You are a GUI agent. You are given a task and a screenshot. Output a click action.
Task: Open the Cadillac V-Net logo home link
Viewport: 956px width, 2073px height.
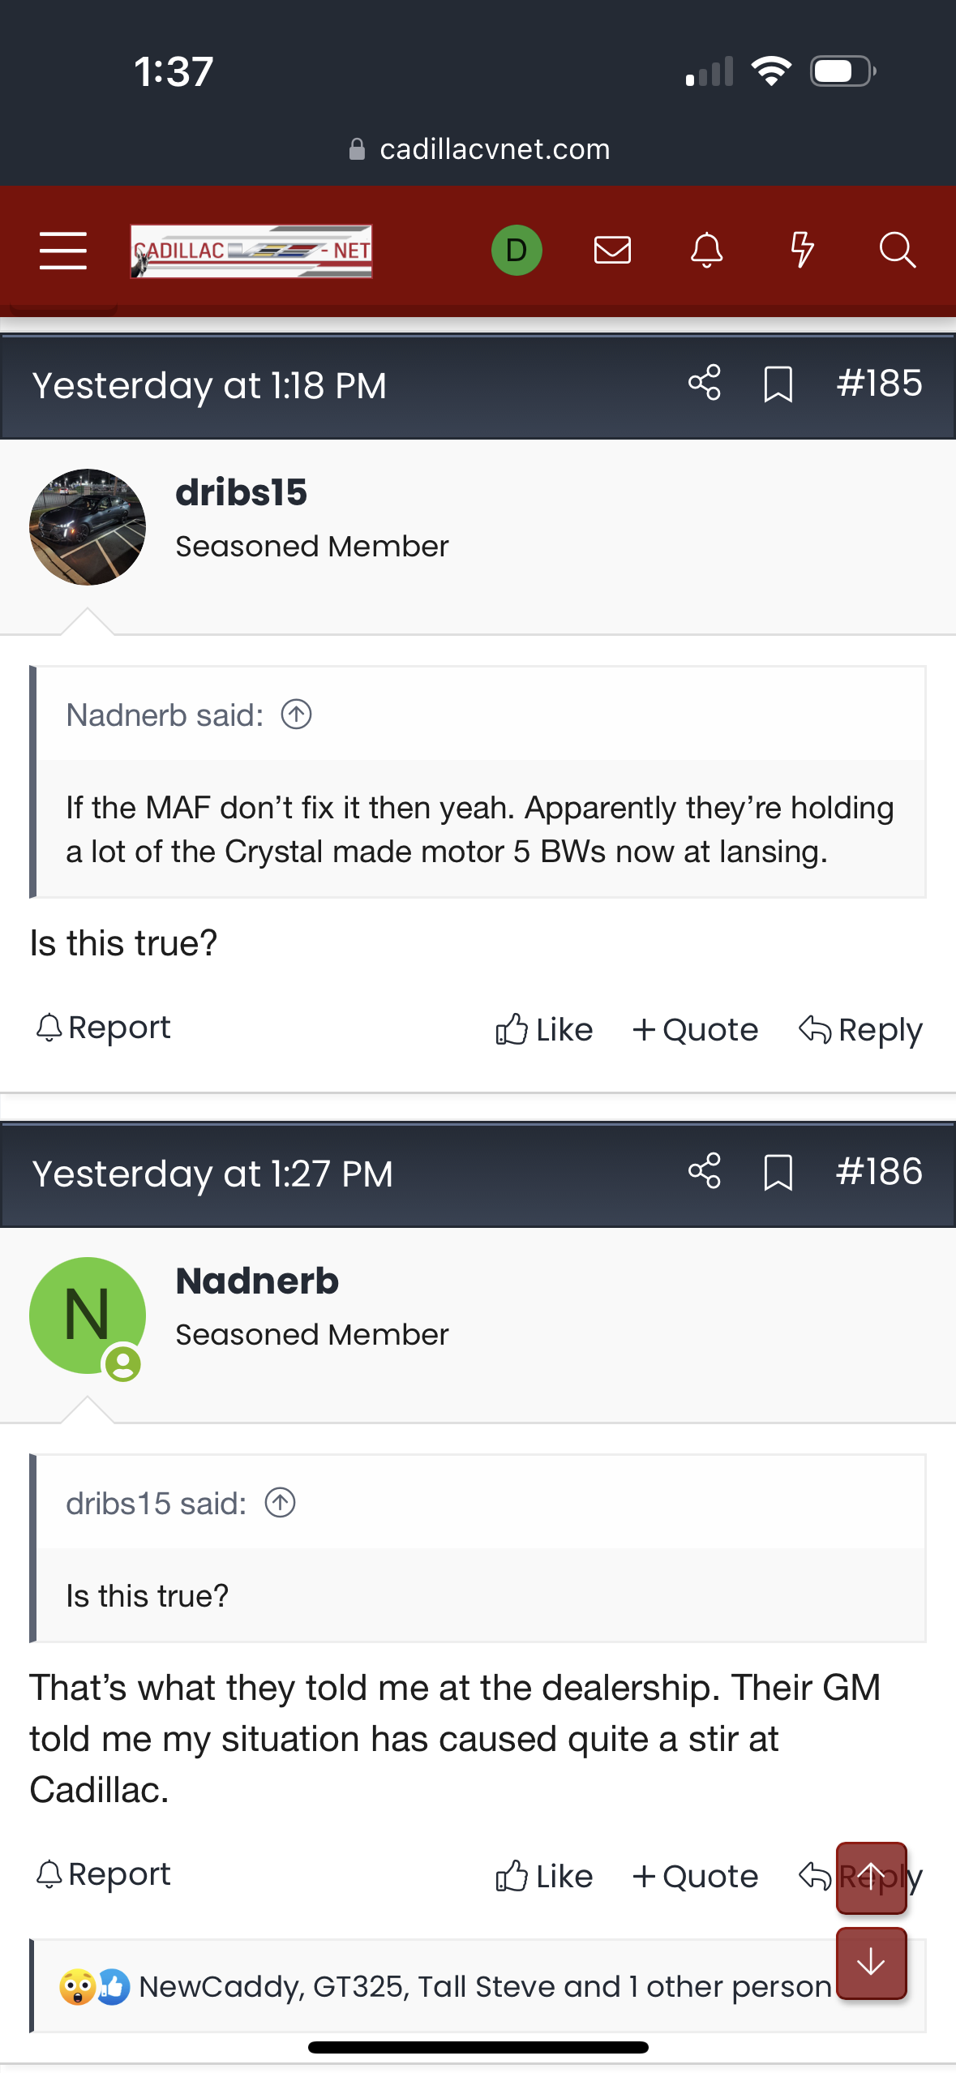(251, 251)
